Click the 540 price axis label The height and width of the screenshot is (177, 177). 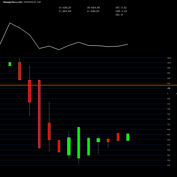point(169,160)
